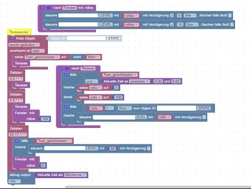
Task: Edit cron field '0 8 * * *'
Action: tap(16, 100)
